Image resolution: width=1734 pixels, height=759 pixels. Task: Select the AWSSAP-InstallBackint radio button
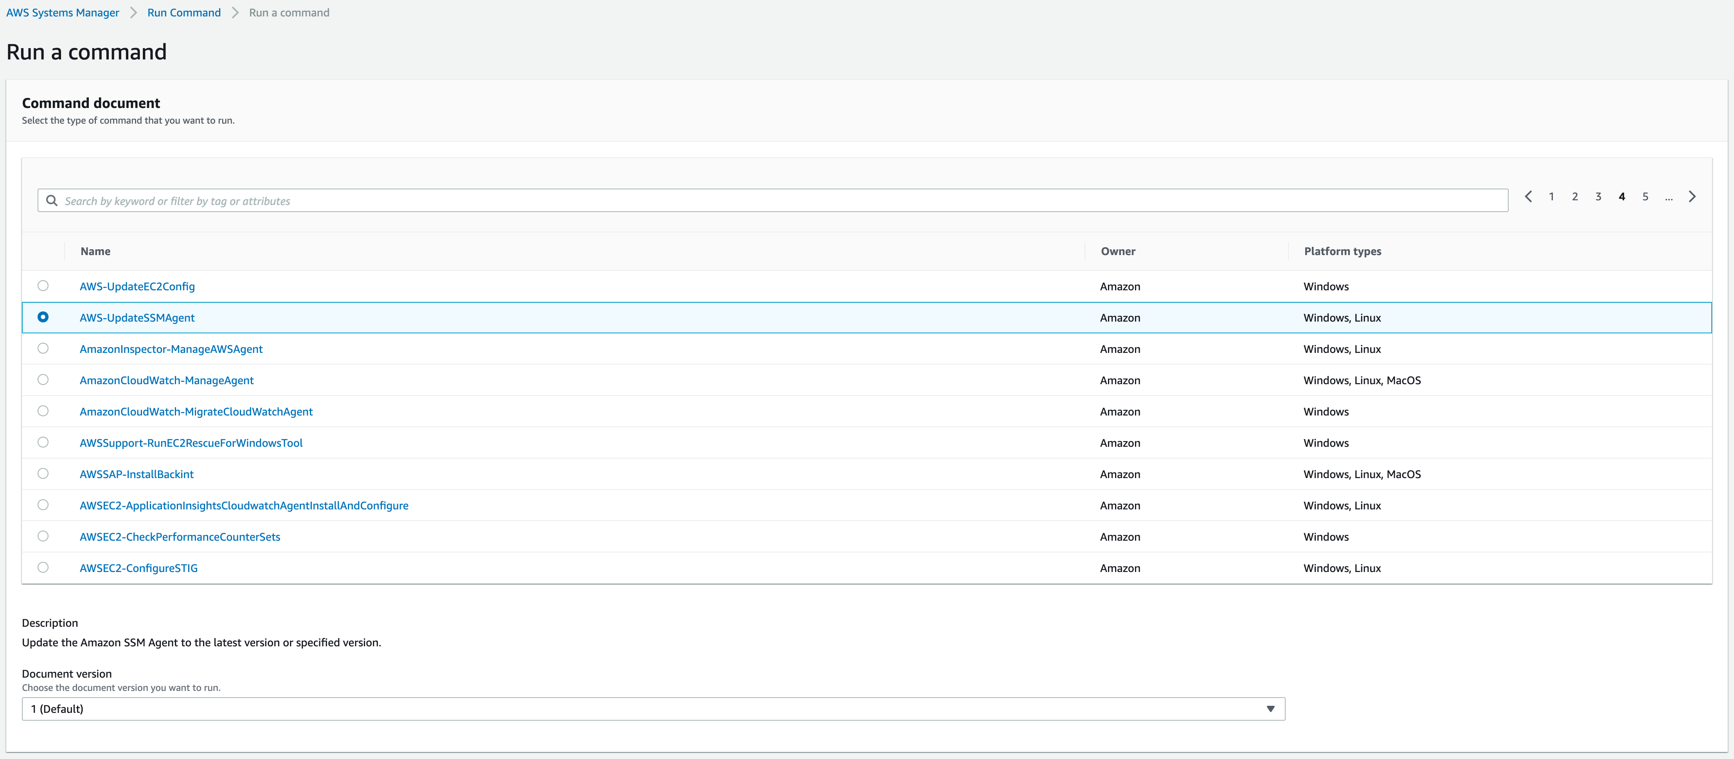44,474
